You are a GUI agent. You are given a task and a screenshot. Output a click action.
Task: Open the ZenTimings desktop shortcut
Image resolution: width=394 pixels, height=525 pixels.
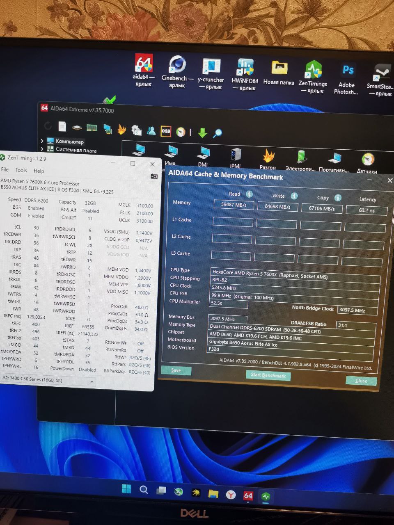coord(313,77)
